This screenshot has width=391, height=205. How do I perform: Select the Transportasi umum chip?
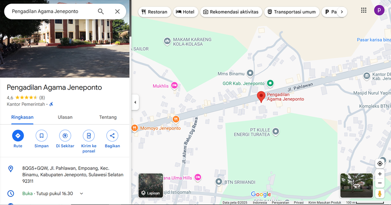coord(292,12)
